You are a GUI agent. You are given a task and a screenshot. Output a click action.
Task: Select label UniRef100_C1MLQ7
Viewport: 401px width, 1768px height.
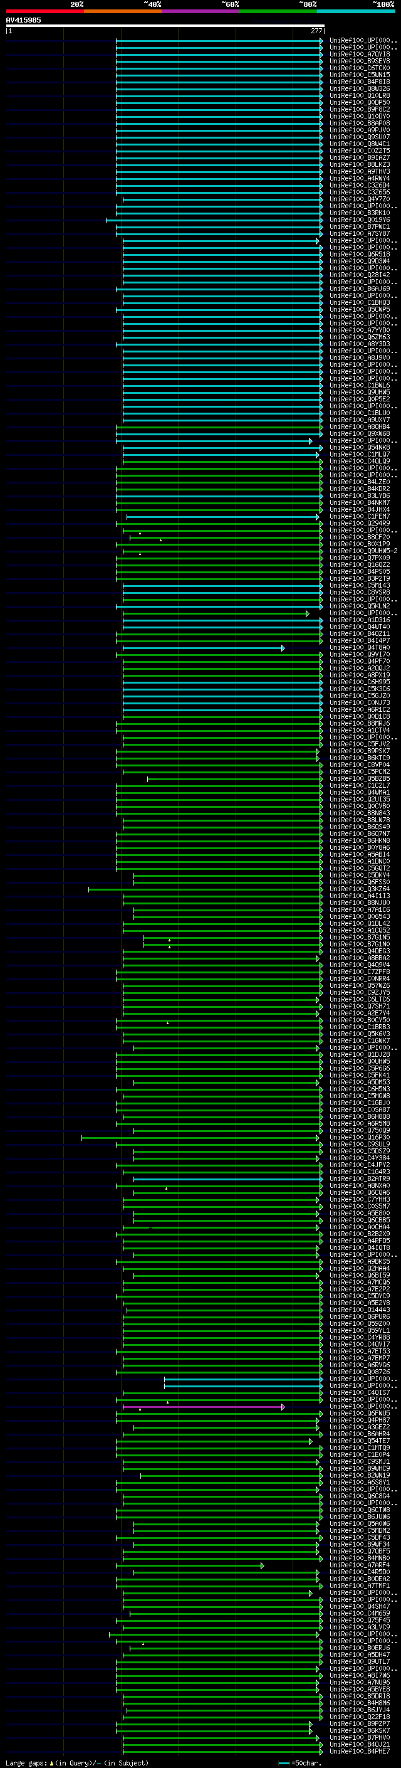(360, 454)
